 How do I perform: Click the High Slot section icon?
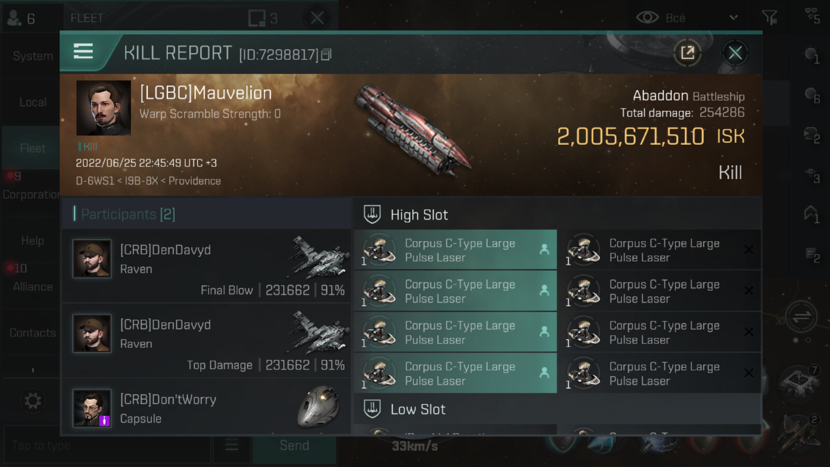tap(372, 214)
